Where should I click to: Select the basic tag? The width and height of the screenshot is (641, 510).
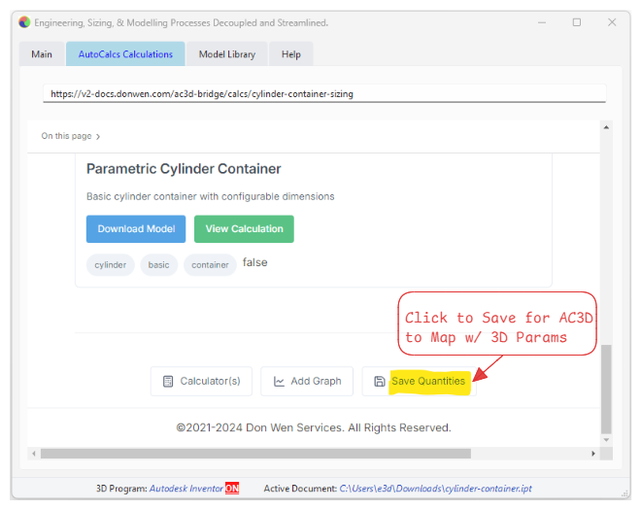coord(158,265)
